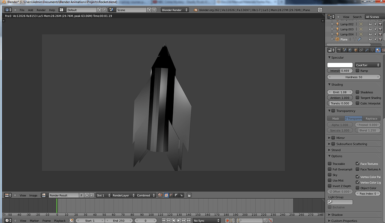Viewport: 385px width, 223px height.
Task: Open the Image menu in image editor
Action: pos(33,196)
